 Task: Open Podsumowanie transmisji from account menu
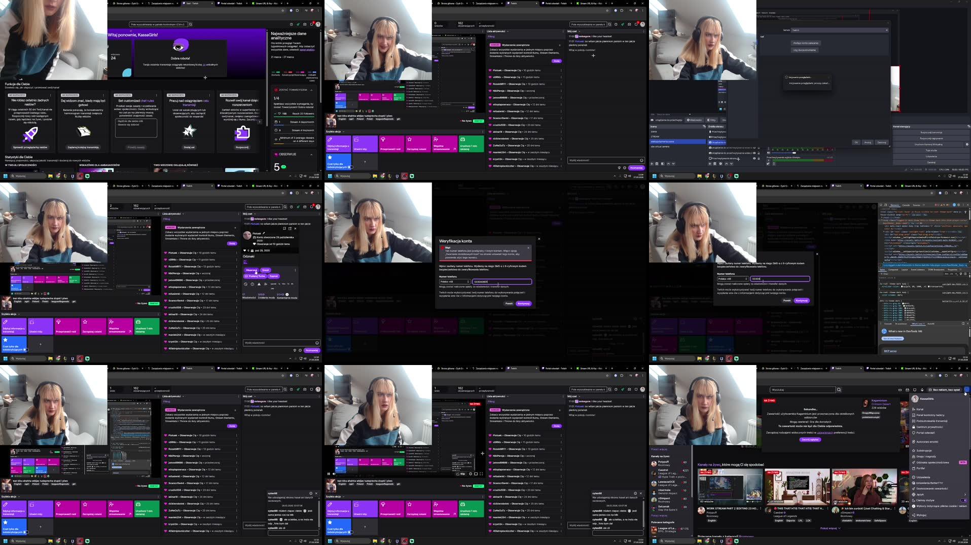pyautogui.click(x=940, y=421)
